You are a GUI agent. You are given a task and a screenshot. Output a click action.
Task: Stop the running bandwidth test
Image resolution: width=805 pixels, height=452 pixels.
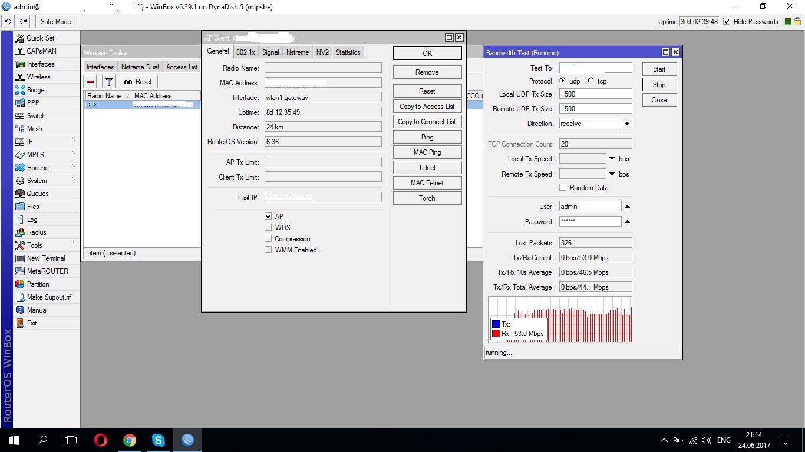[659, 85]
